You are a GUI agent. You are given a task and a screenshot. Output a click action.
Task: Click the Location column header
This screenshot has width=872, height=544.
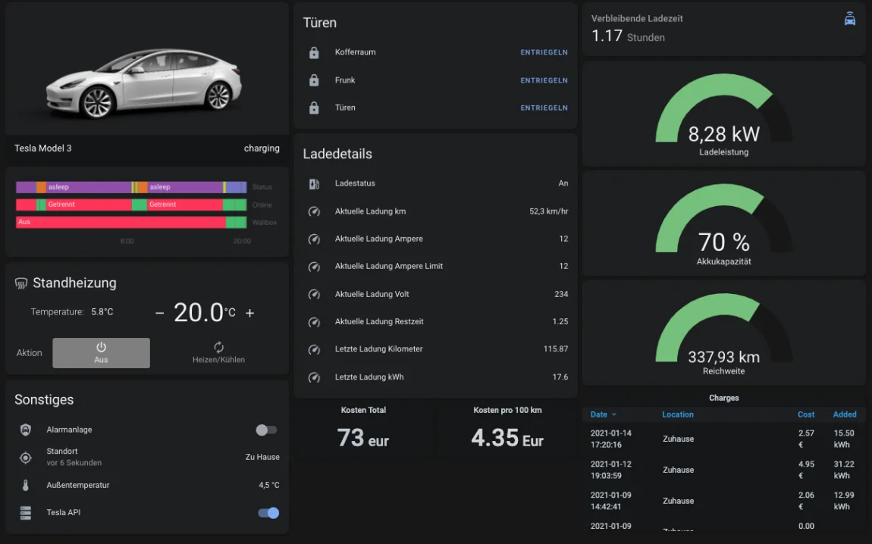(678, 414)
